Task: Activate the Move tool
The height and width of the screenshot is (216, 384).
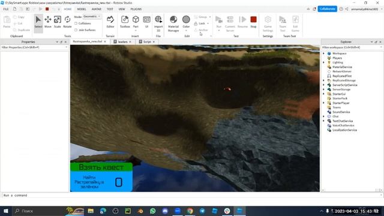Action: 48,22
